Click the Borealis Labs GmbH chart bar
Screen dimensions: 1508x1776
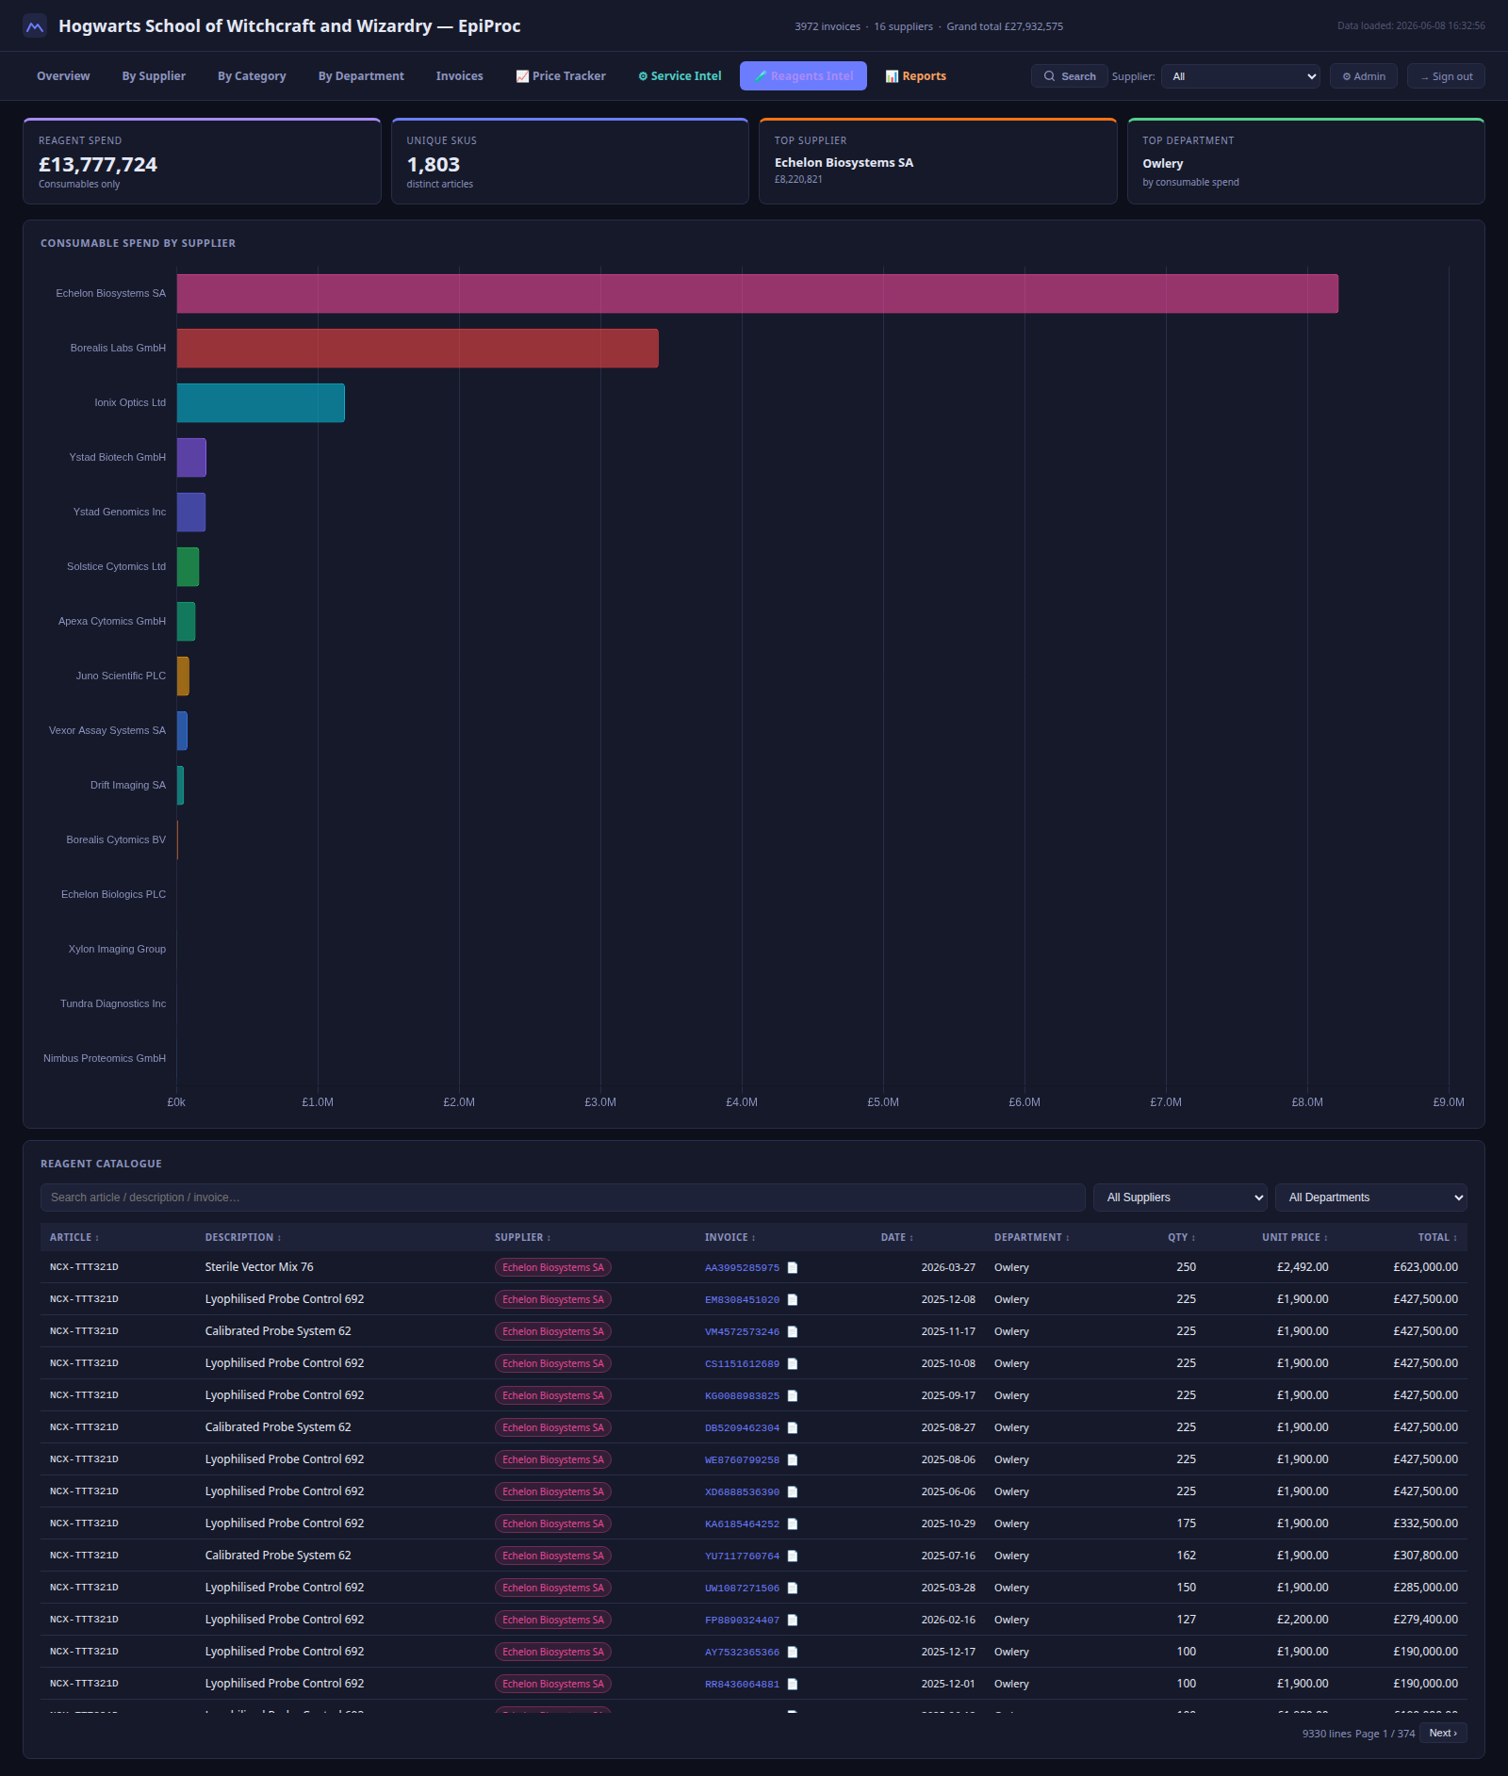tap(418, 349)
